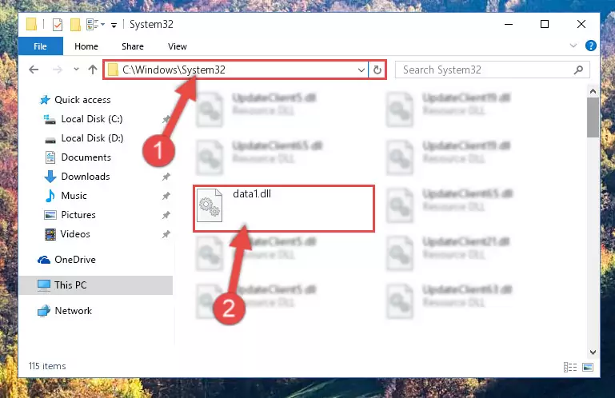The height and width of the screenshot is (398, 615).
Task: Click the This PC monitor icon
Action: (44, 285)
